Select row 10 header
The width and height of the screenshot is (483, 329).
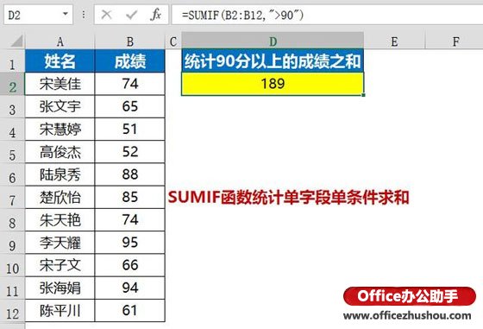coord(12,265)
